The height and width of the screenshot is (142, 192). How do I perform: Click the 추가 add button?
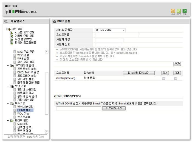tap(177, 64)
